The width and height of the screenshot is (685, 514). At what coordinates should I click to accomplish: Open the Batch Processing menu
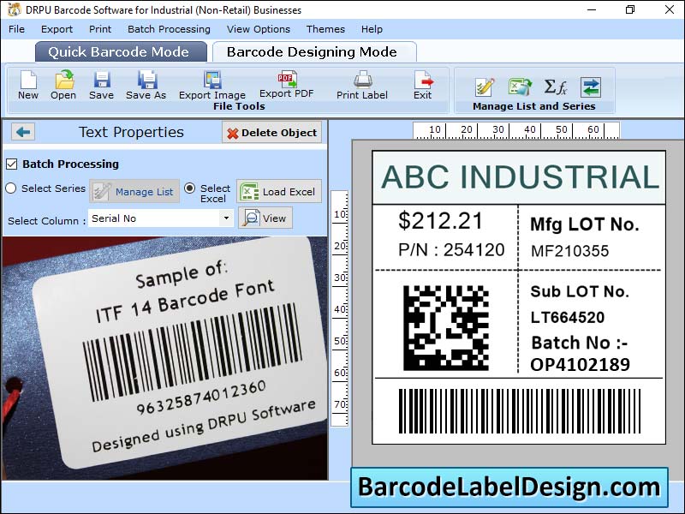tap(169, 28)
